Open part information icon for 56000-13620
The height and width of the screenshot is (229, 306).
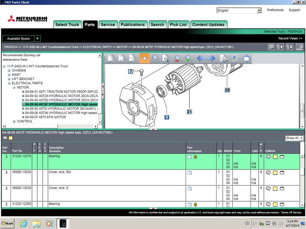189,173
